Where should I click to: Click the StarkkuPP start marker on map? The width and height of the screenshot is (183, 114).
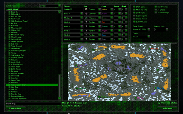click(x=93, y=50)
